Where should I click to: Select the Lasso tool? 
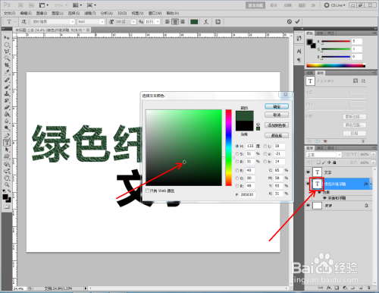point(7,52)
